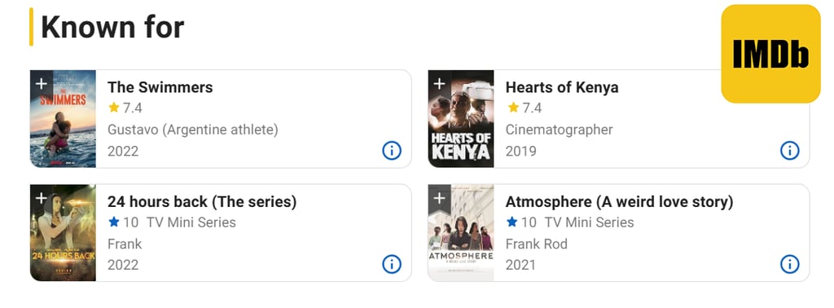
Task: Click blue star rating of Atmosphere
Action: [x=521, y=222]
